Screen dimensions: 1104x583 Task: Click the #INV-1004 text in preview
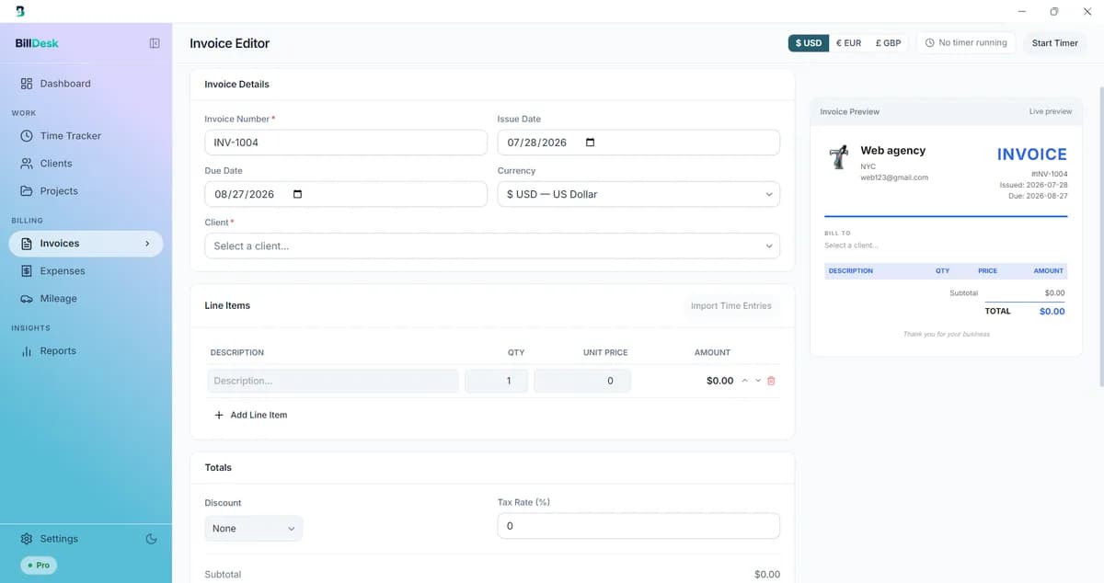[x=1049, y=174]
